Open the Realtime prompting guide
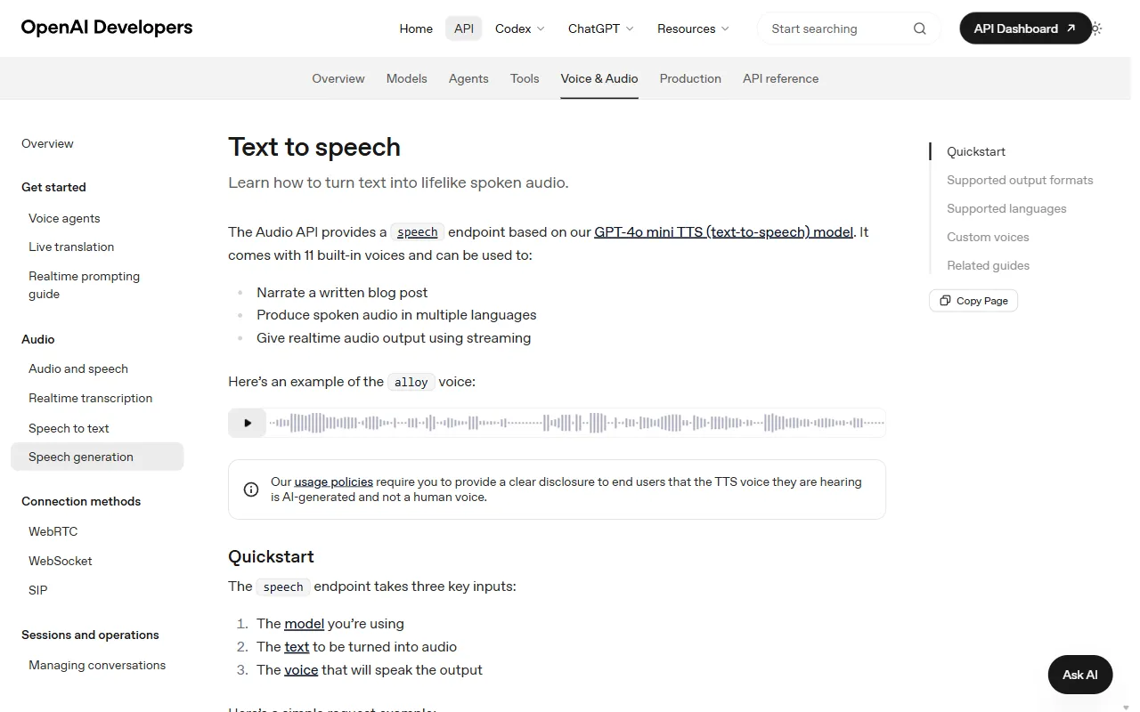Viewport: 1140px width, 712px height. [84, 285]
